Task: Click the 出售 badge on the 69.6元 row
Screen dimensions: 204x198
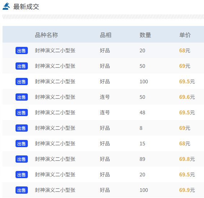Action: click(x=22, y=97)
